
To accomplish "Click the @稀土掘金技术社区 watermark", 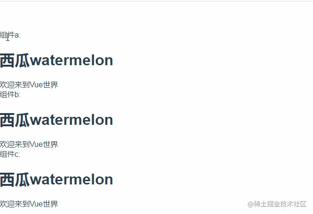I will (x=277, y=204).
